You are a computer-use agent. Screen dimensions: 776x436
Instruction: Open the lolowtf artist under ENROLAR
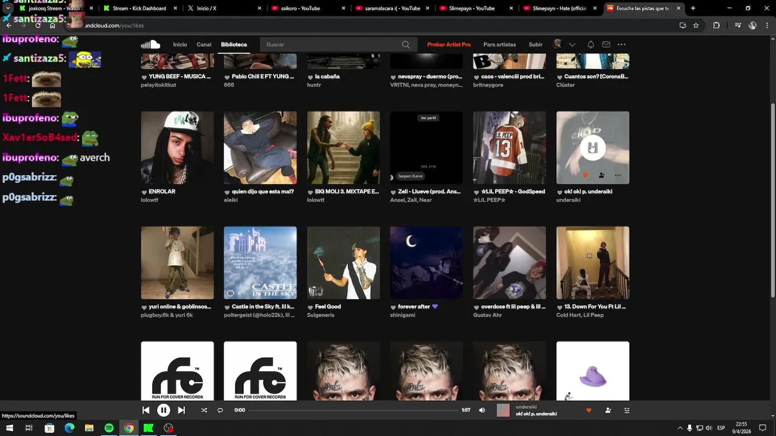click(x=150, y=200)
